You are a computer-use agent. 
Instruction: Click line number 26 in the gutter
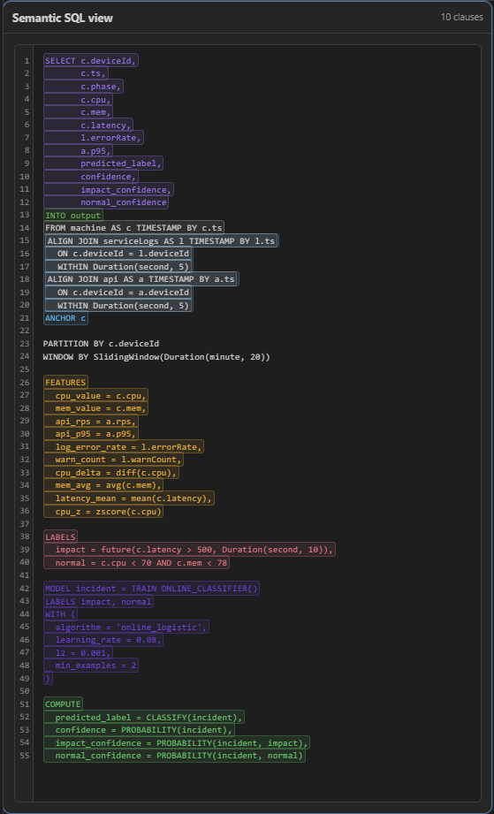[26, 382]
